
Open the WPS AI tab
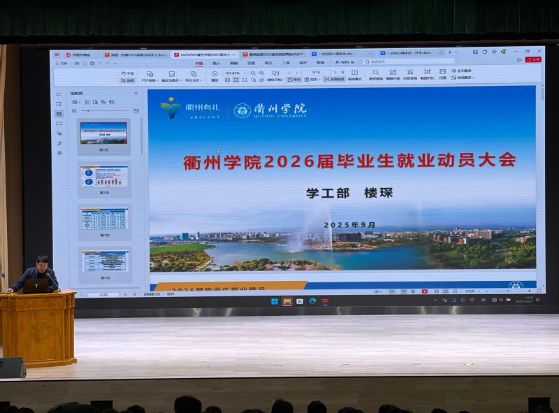(x=344, y=62)
